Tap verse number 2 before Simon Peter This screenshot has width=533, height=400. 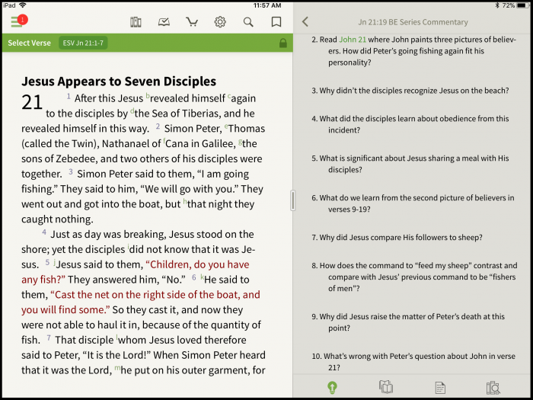158,126
